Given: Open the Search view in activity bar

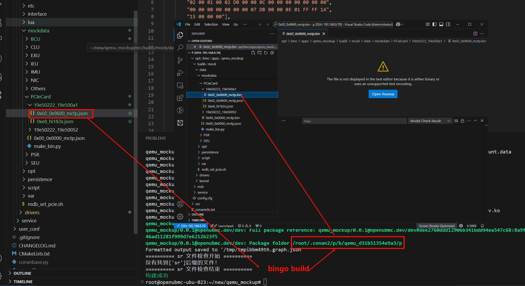Looking at the screenshot, I should 180,47.
